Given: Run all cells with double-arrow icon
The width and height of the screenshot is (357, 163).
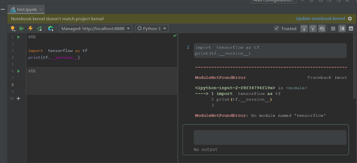Looking at the screenshot, I should pyautogui.click(x=22, y=28).
